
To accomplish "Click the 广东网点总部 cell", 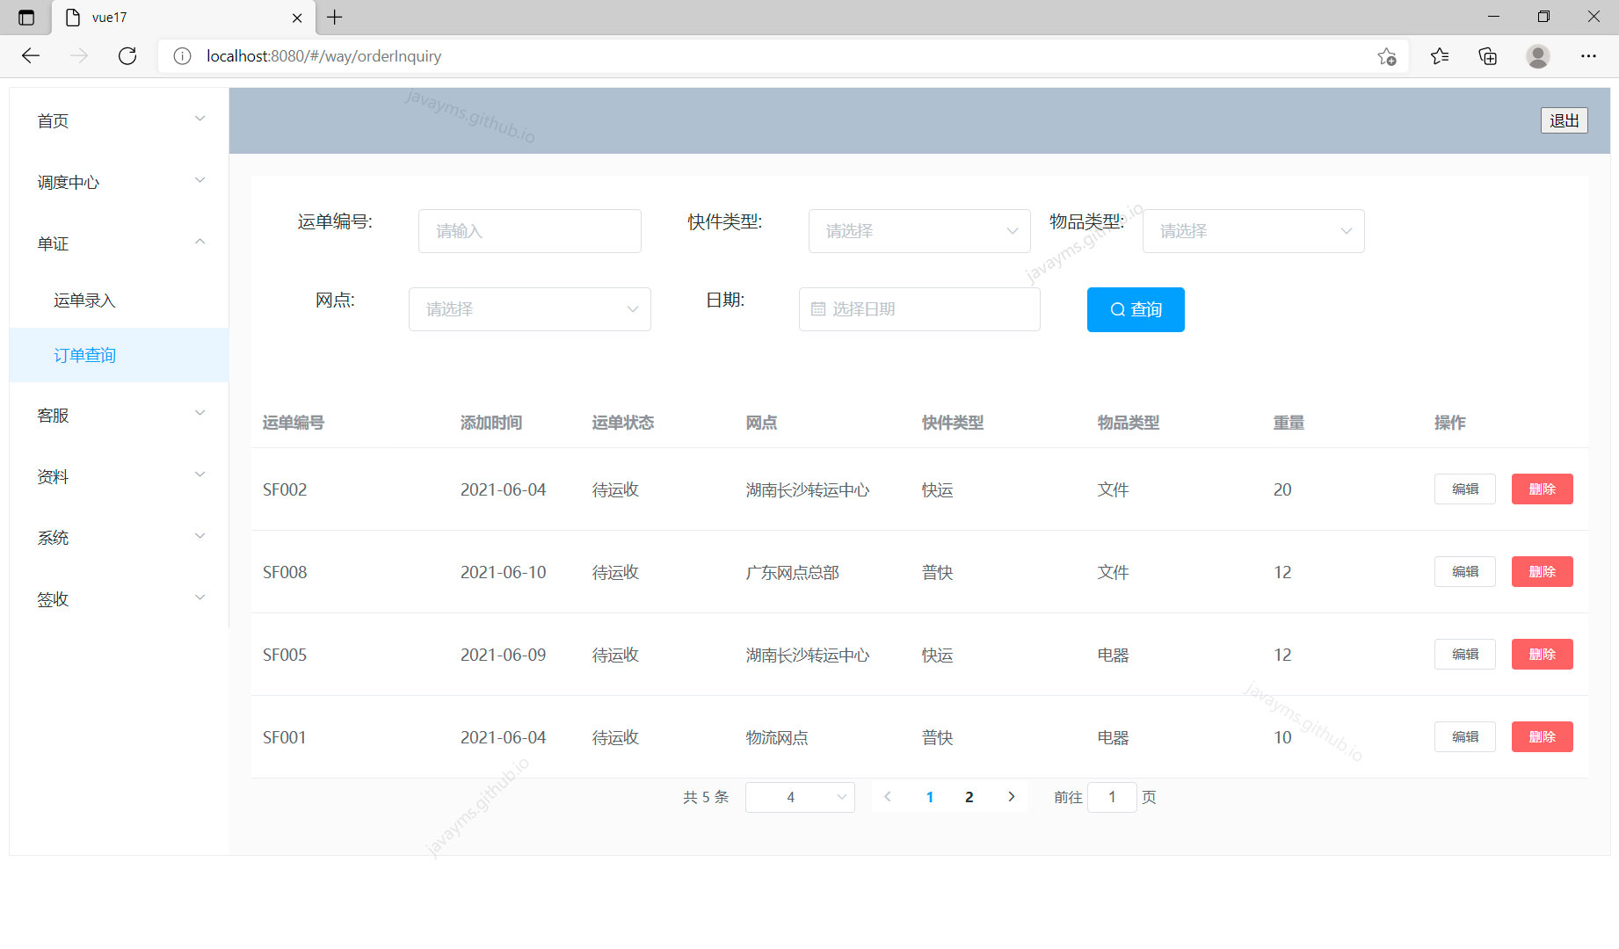I will tap(793, 572).
